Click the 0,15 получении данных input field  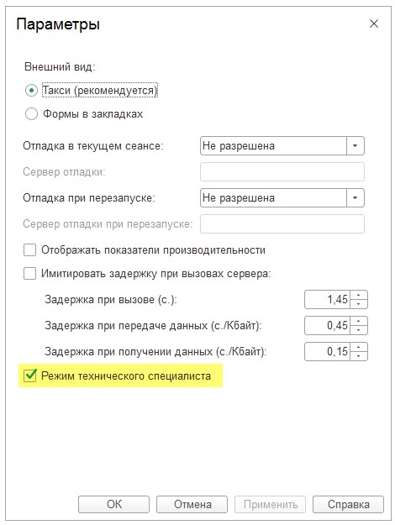tap(327, 352)
